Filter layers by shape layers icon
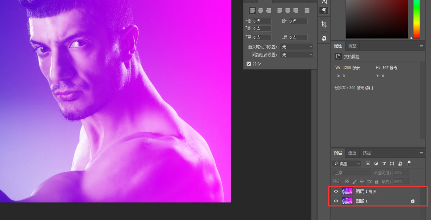431x220 pixels. click(392, 163)
